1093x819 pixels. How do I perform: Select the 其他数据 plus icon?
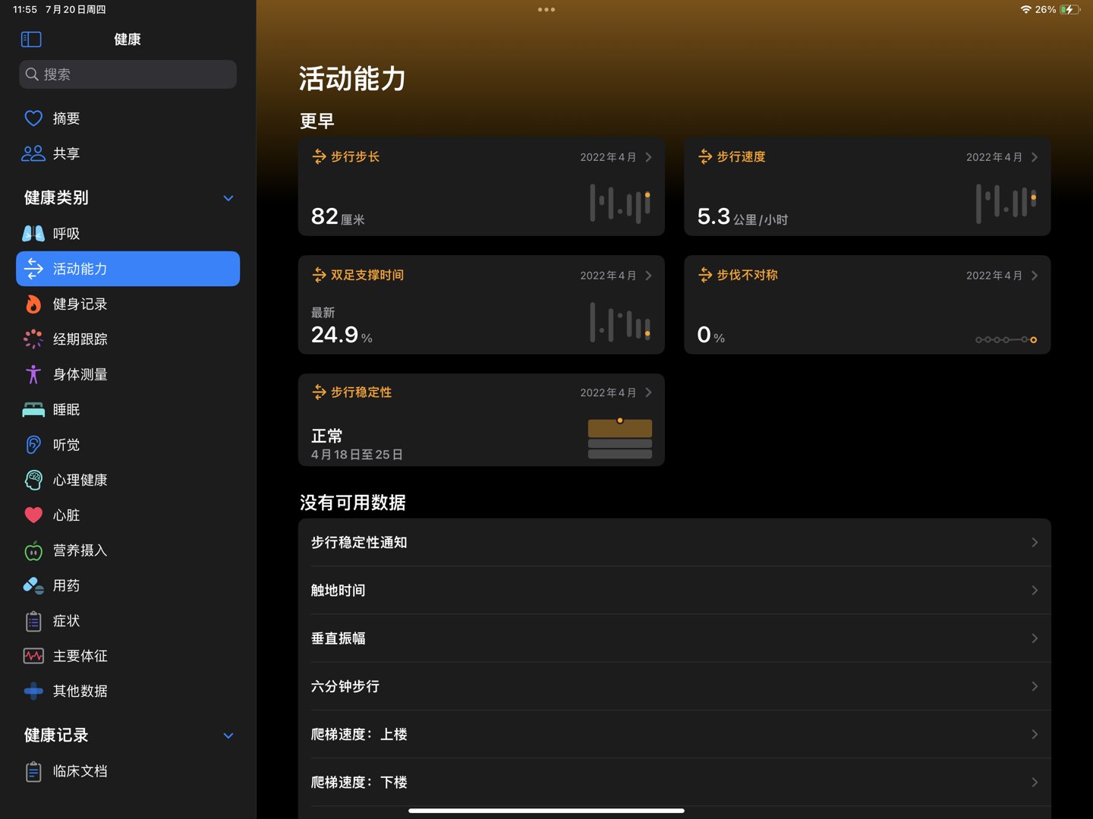[33, 691]
